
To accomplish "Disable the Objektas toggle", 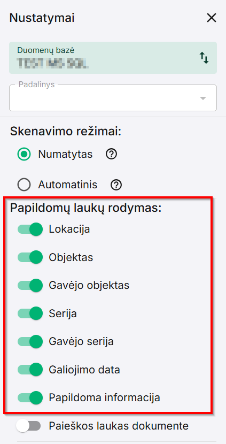I will coord(30,257).
